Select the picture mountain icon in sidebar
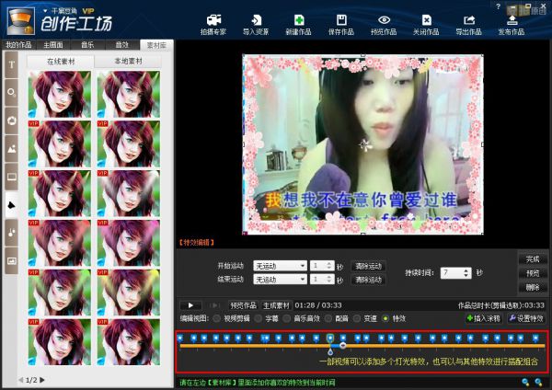Viewport: 552px width, 390px height. pyautogui.click(x=12, y=149)
